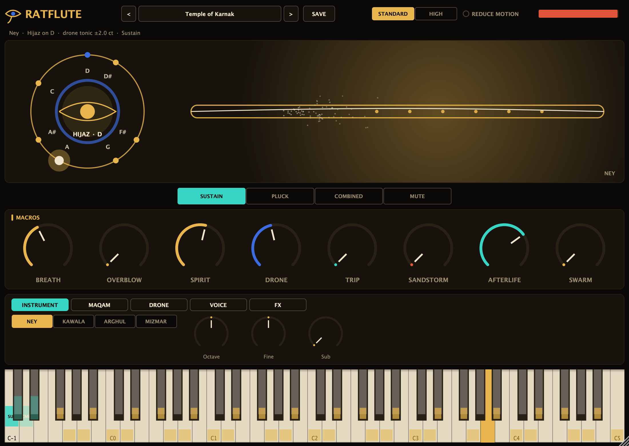Open the MAQAM tab
This screenshot has height=446, width=629.
point(99,305)
